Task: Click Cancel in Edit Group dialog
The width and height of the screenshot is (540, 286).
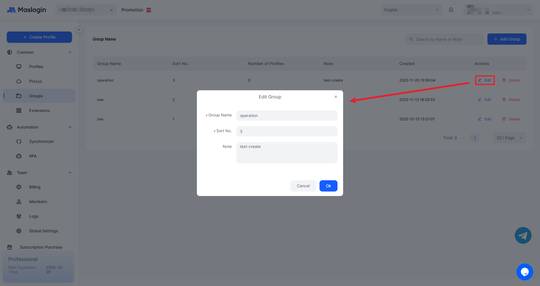Action: point(303,186)
